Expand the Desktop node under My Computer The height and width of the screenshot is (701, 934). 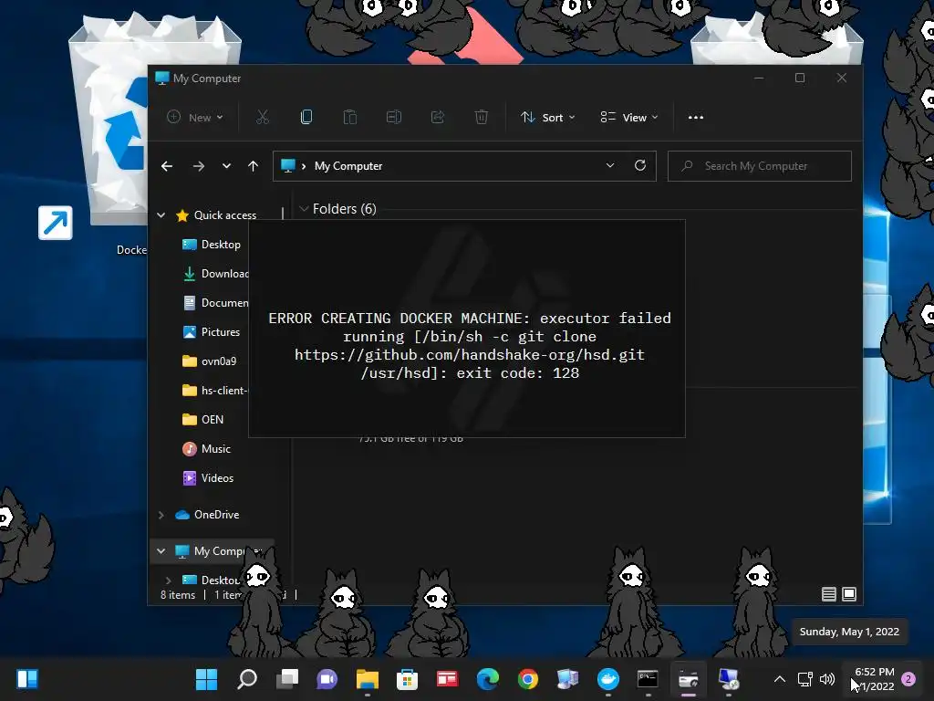[169, 580]
